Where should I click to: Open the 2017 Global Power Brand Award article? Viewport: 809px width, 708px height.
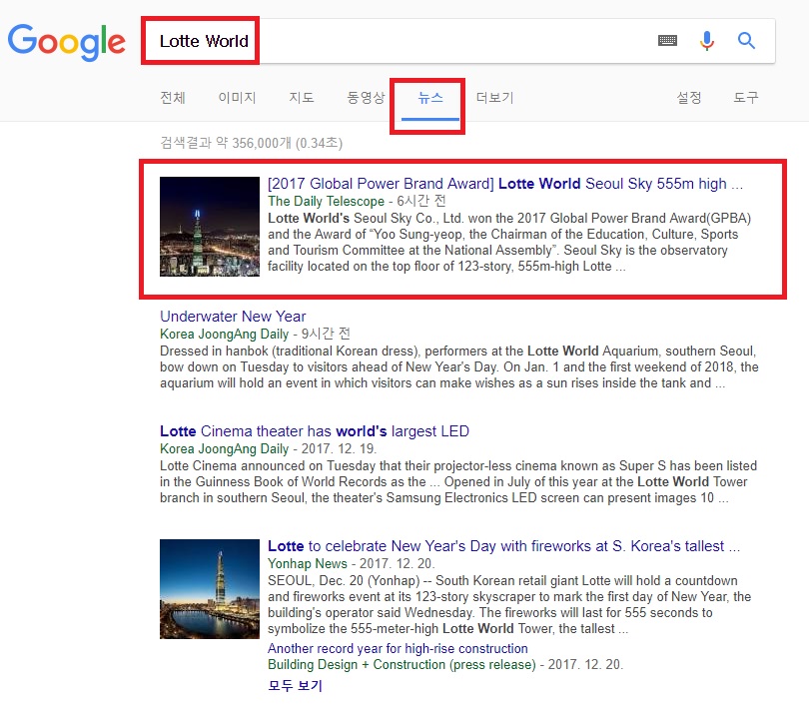pos(505,184)
